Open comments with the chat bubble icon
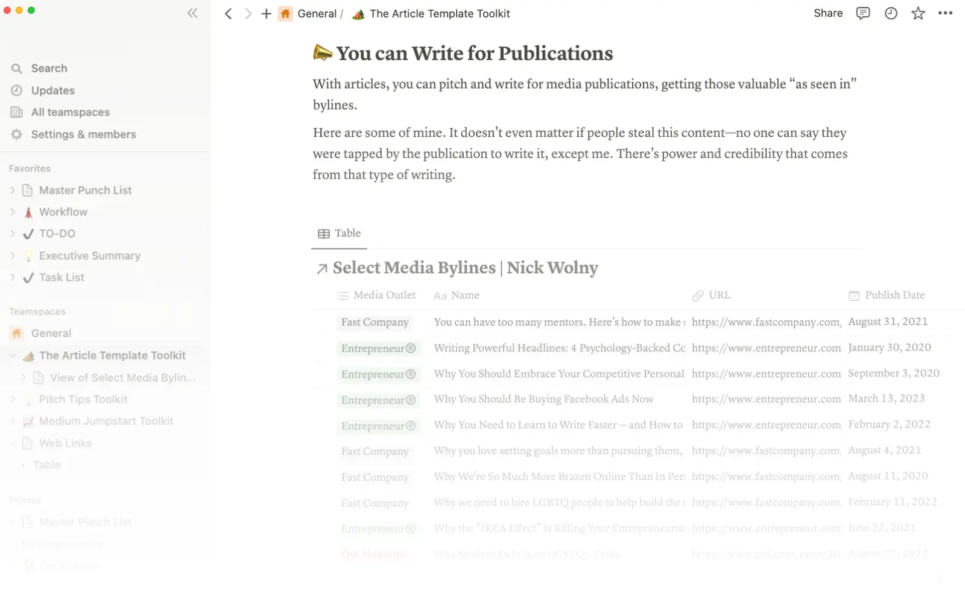The image size is (965, 597). tap(862, 13)
